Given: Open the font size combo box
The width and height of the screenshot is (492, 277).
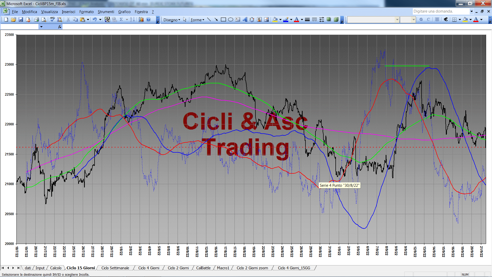Looking at the screenshot, I should (x=408, y=19).
